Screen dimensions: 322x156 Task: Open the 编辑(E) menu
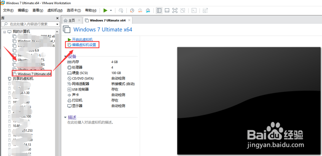[x=23, y=11]
